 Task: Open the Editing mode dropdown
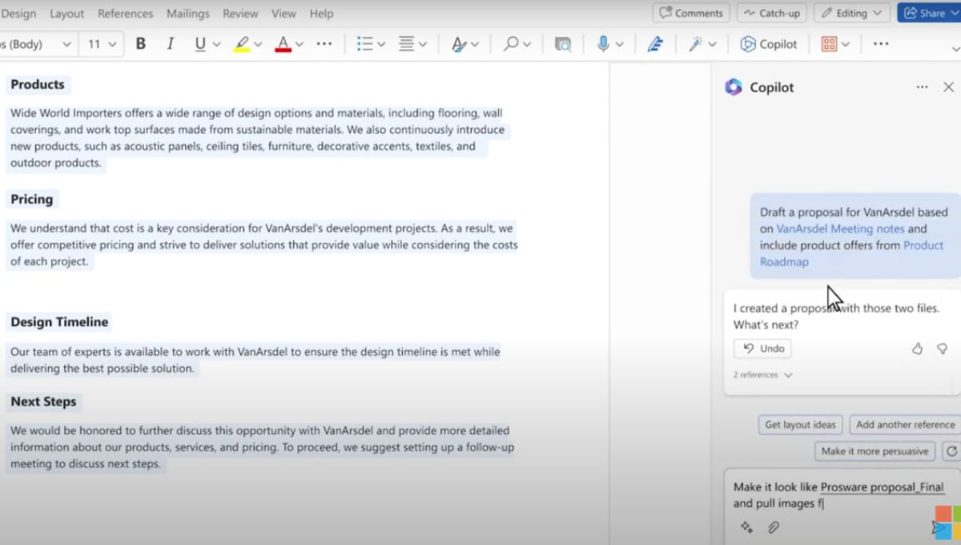[x=852, y=13]
